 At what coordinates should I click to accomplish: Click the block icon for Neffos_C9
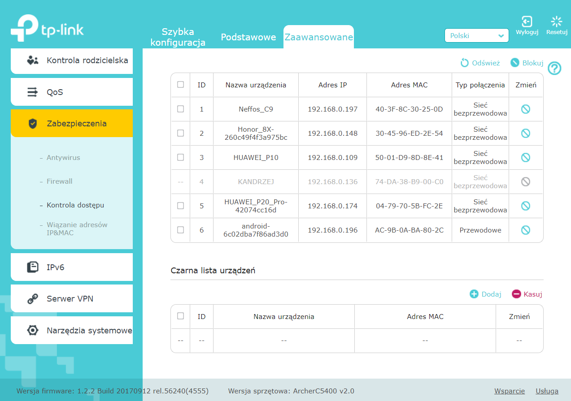pyautogui.click(x=525, y=109)
